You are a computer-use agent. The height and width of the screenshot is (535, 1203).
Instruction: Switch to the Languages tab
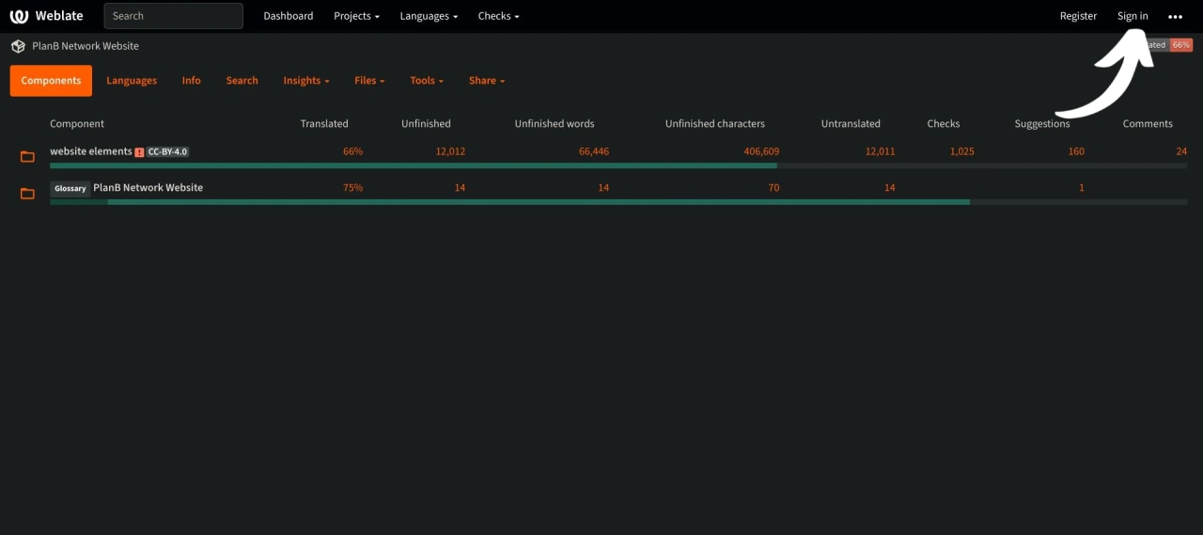click(x=132, y=81)
